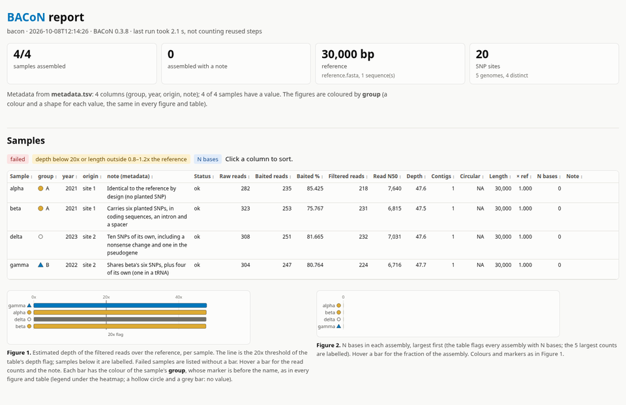Click the 'alpha' sample name cell
Screen dimensions: 626x405
click(x=17, y=188)
